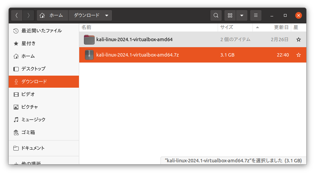
Task: Select the kali-linux-2024.1-virtualbox-amd64.7z archive name
Action: click(137, 55)
